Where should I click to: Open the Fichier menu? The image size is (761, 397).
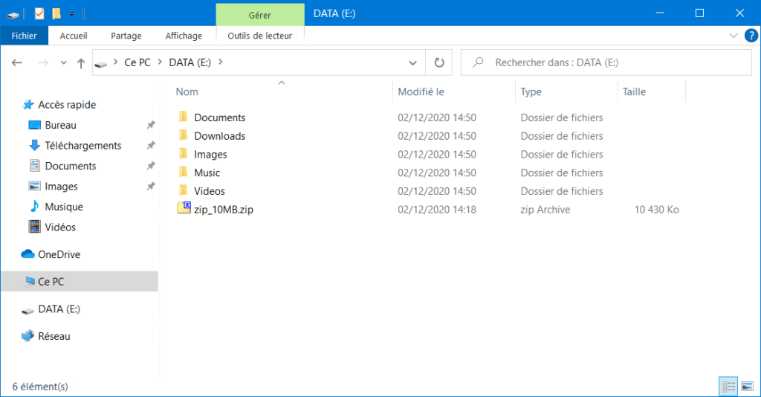click(25, 36)
